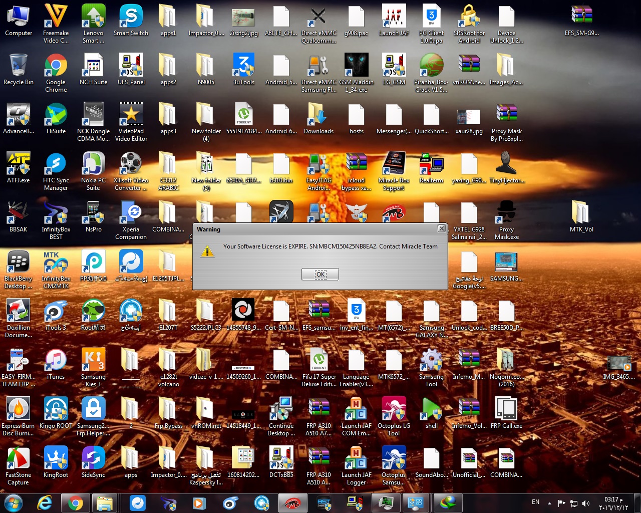Select the Realterm desktop shortcut
This screenshot has height=513, width=641.
432,168
